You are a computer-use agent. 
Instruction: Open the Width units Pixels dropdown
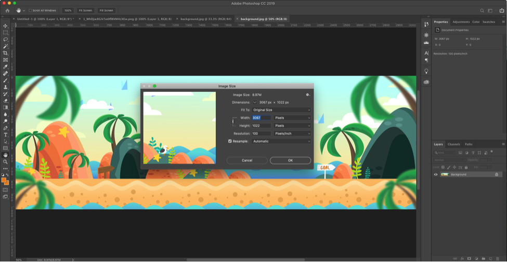tap(292, 118)
